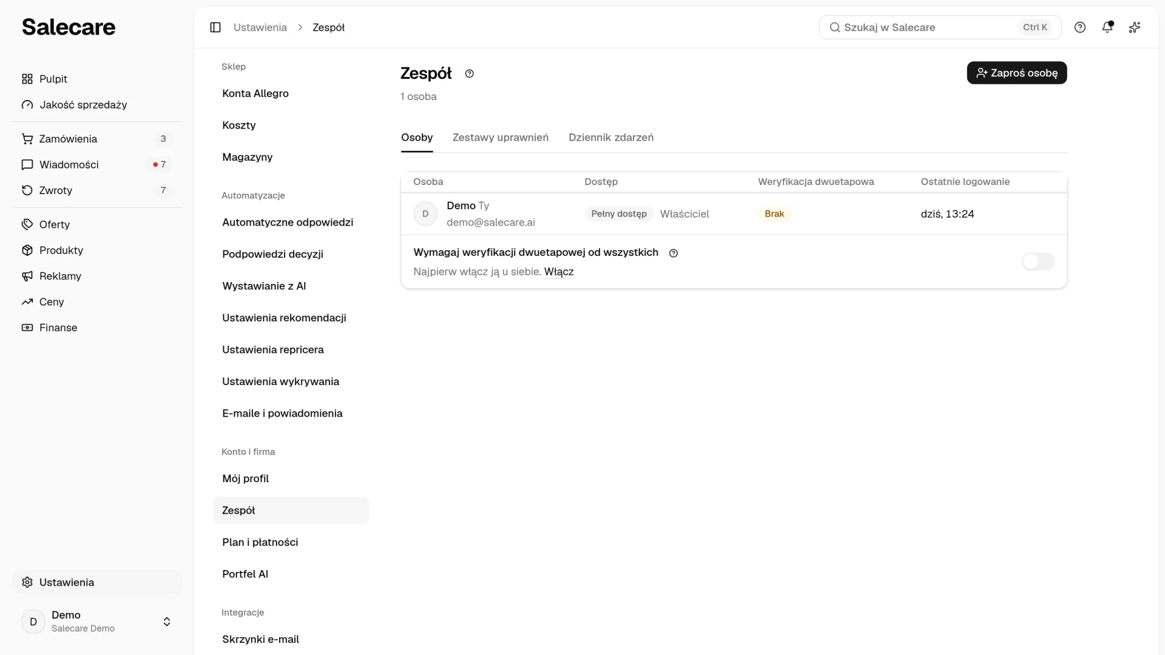Click the Zwroty count badge 7
Viewport: 1165px width, 655px height.
click(x=163, y=190)
